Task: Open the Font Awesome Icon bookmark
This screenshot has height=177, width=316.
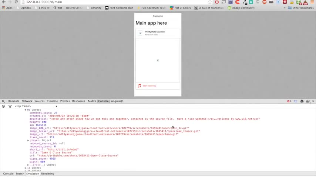Action: tap(119, 8)
